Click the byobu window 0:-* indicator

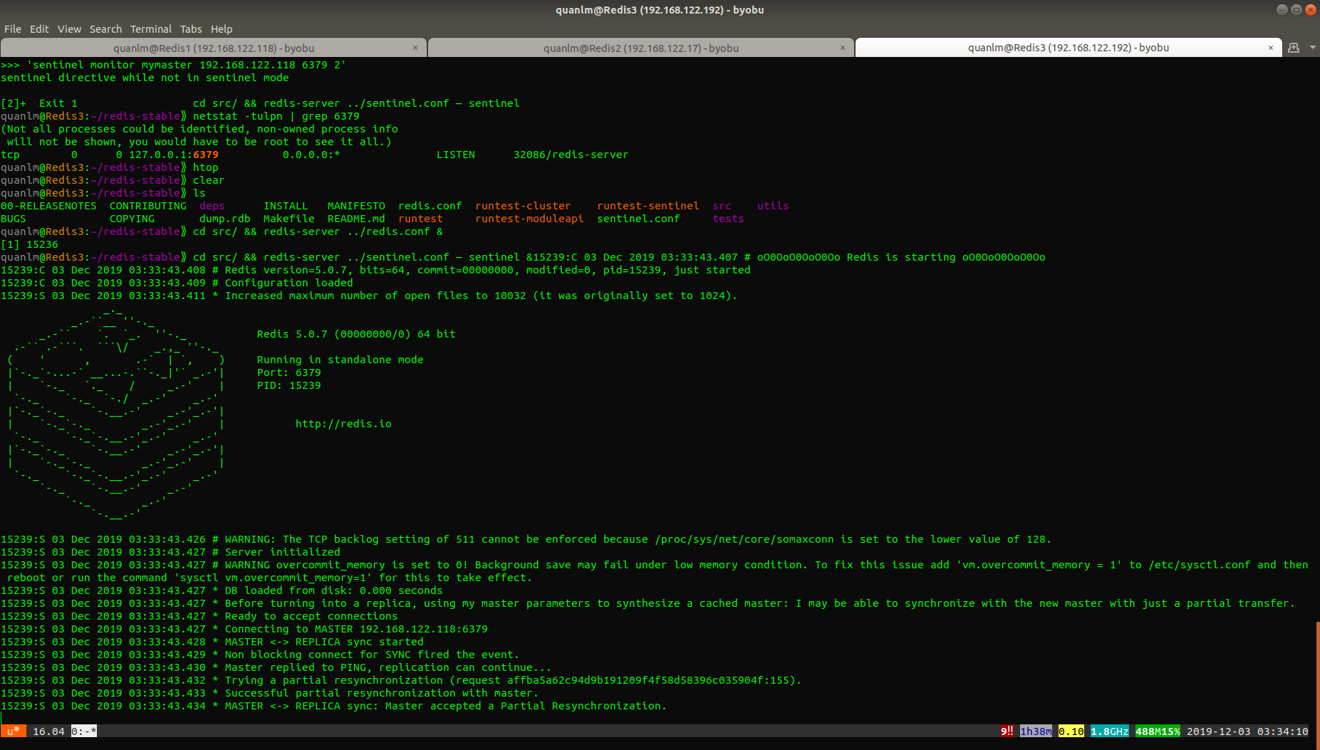click(x=84, y=731)
